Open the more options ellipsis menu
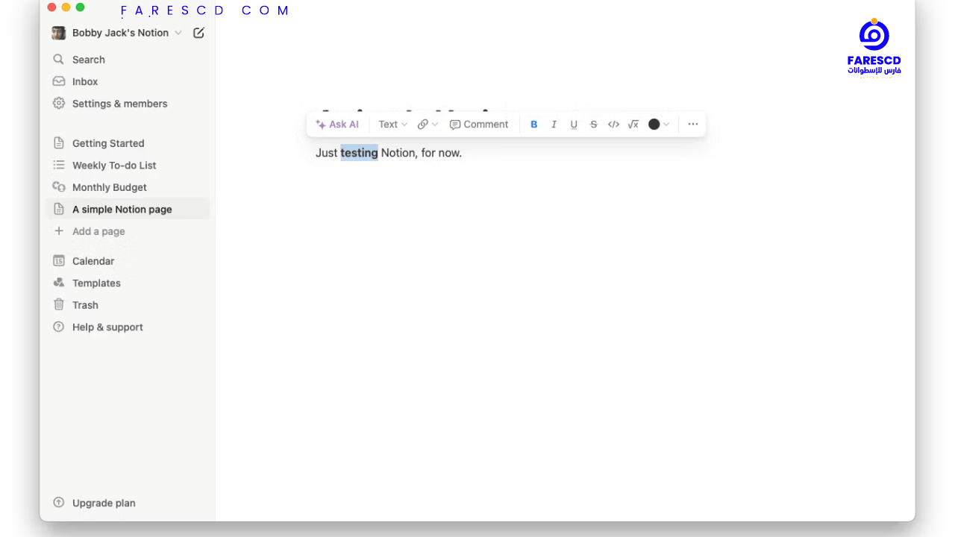Image resolution: width=955 pixels, height=537 pixels. point(693,125)
